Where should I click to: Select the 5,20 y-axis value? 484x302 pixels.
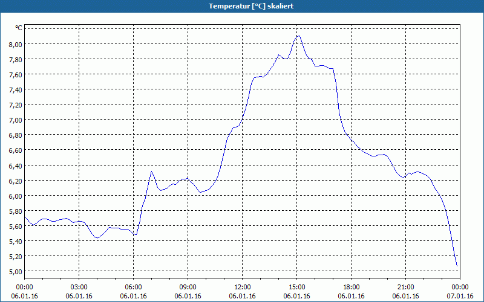(16, 256)
